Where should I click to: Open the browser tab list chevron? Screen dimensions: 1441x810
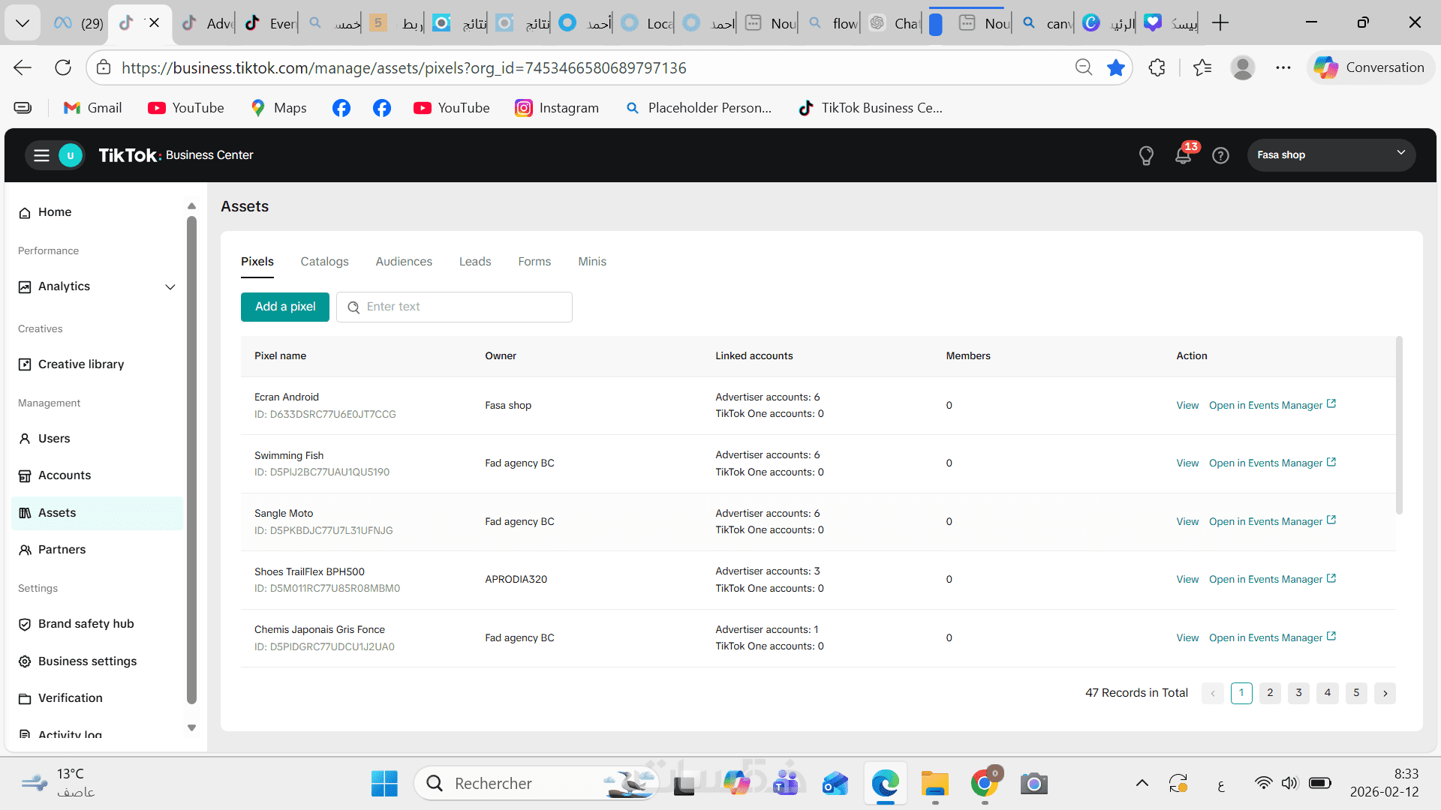pyautogui.click(x=23, y=22)
